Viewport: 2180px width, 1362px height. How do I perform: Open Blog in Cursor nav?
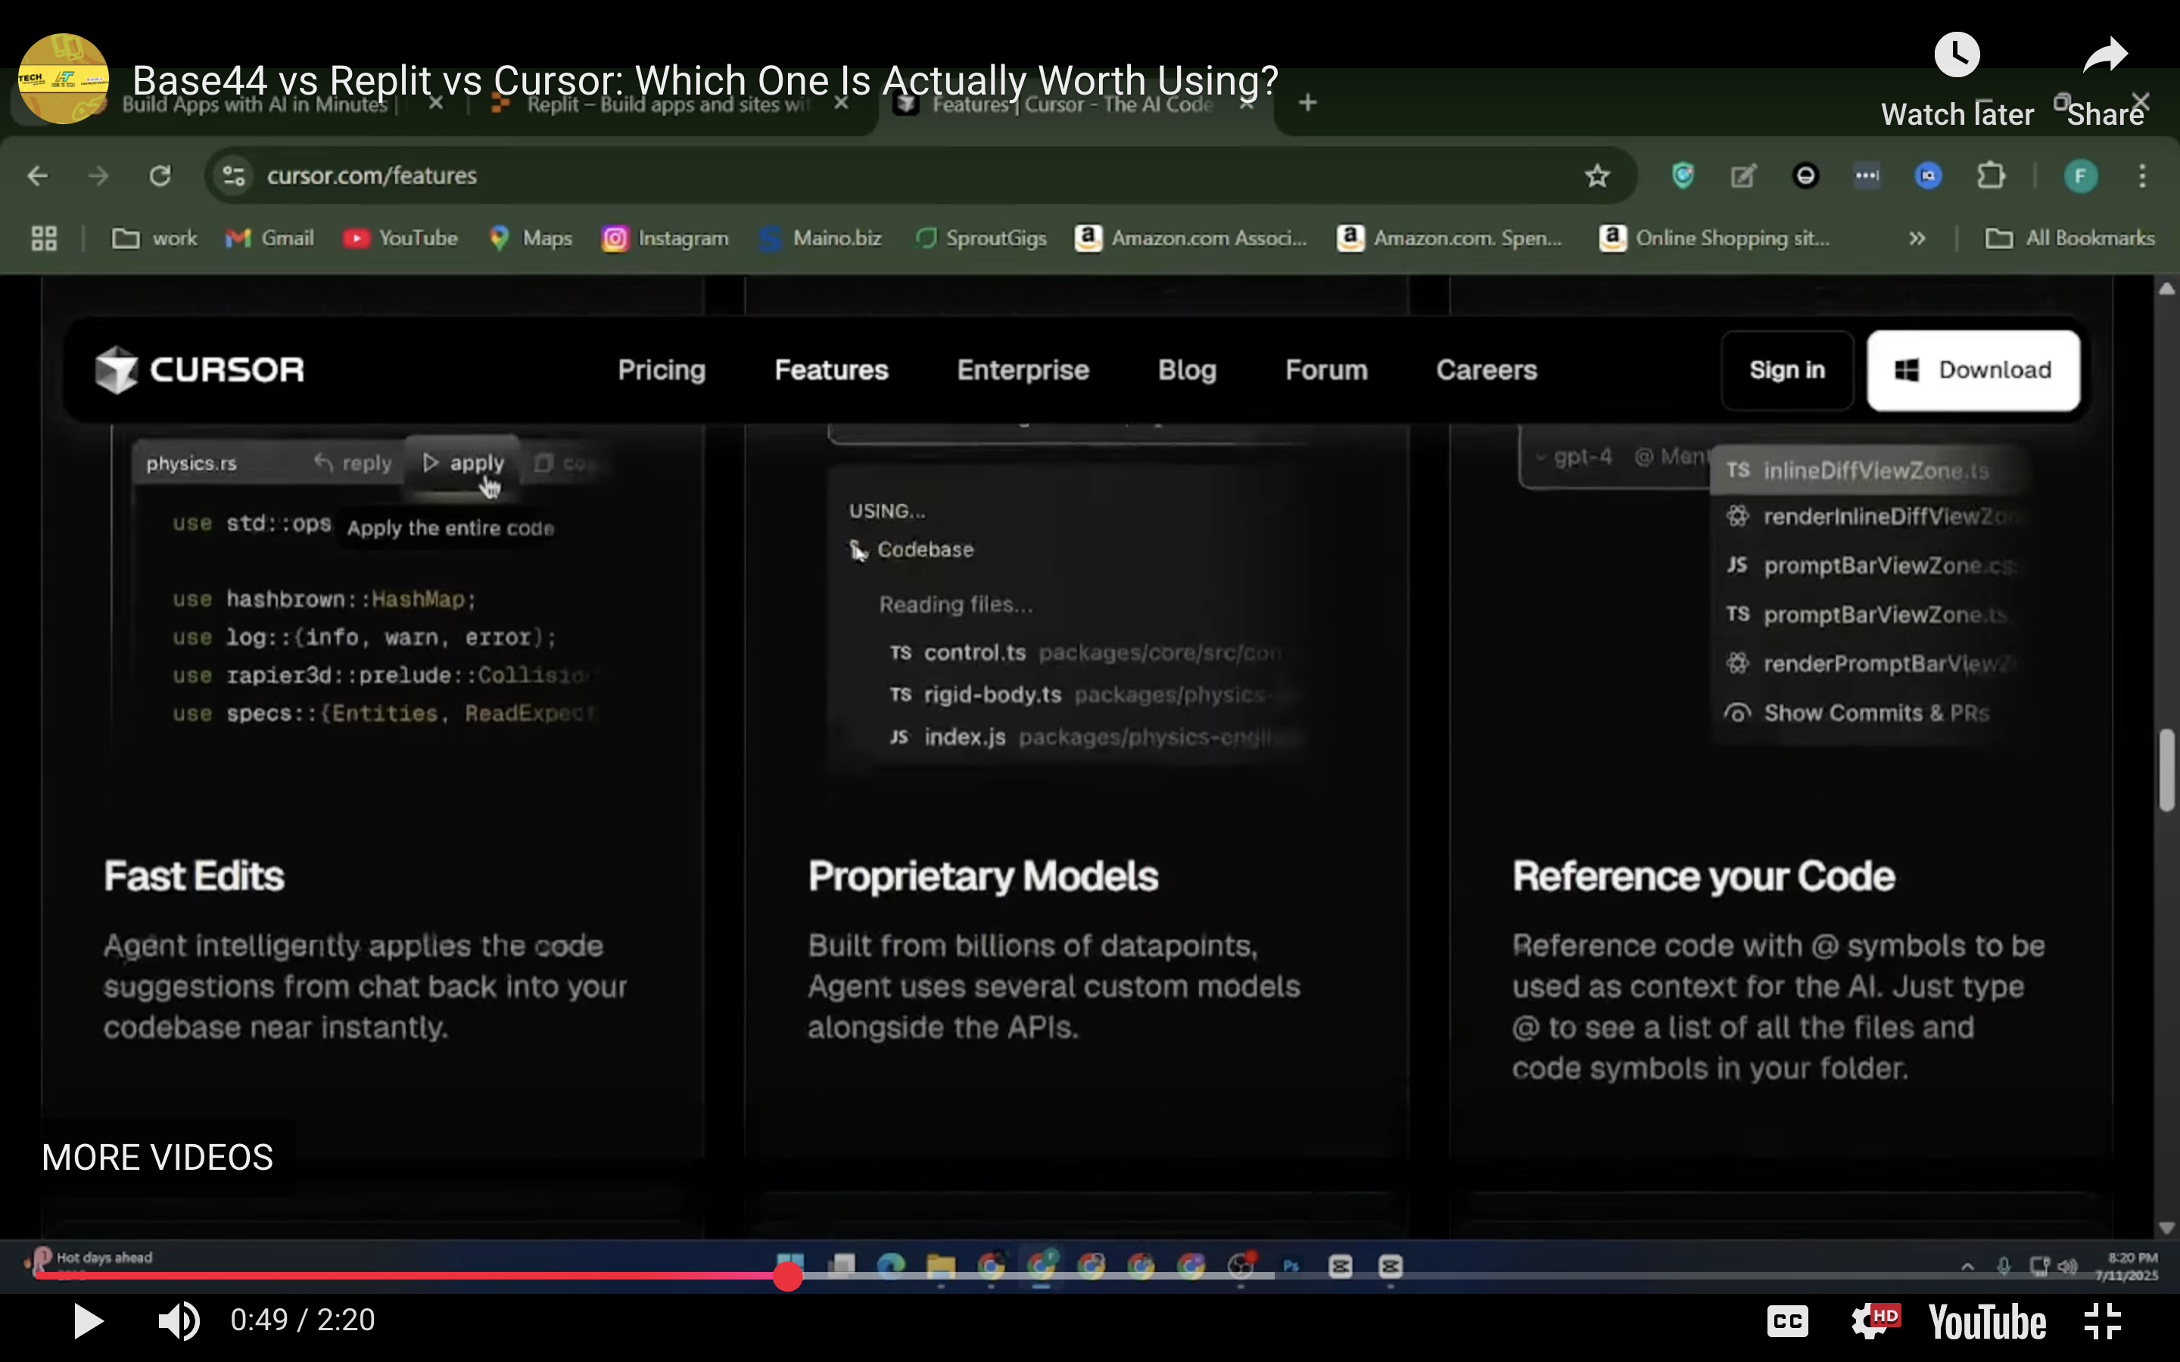pos(1188,370)
